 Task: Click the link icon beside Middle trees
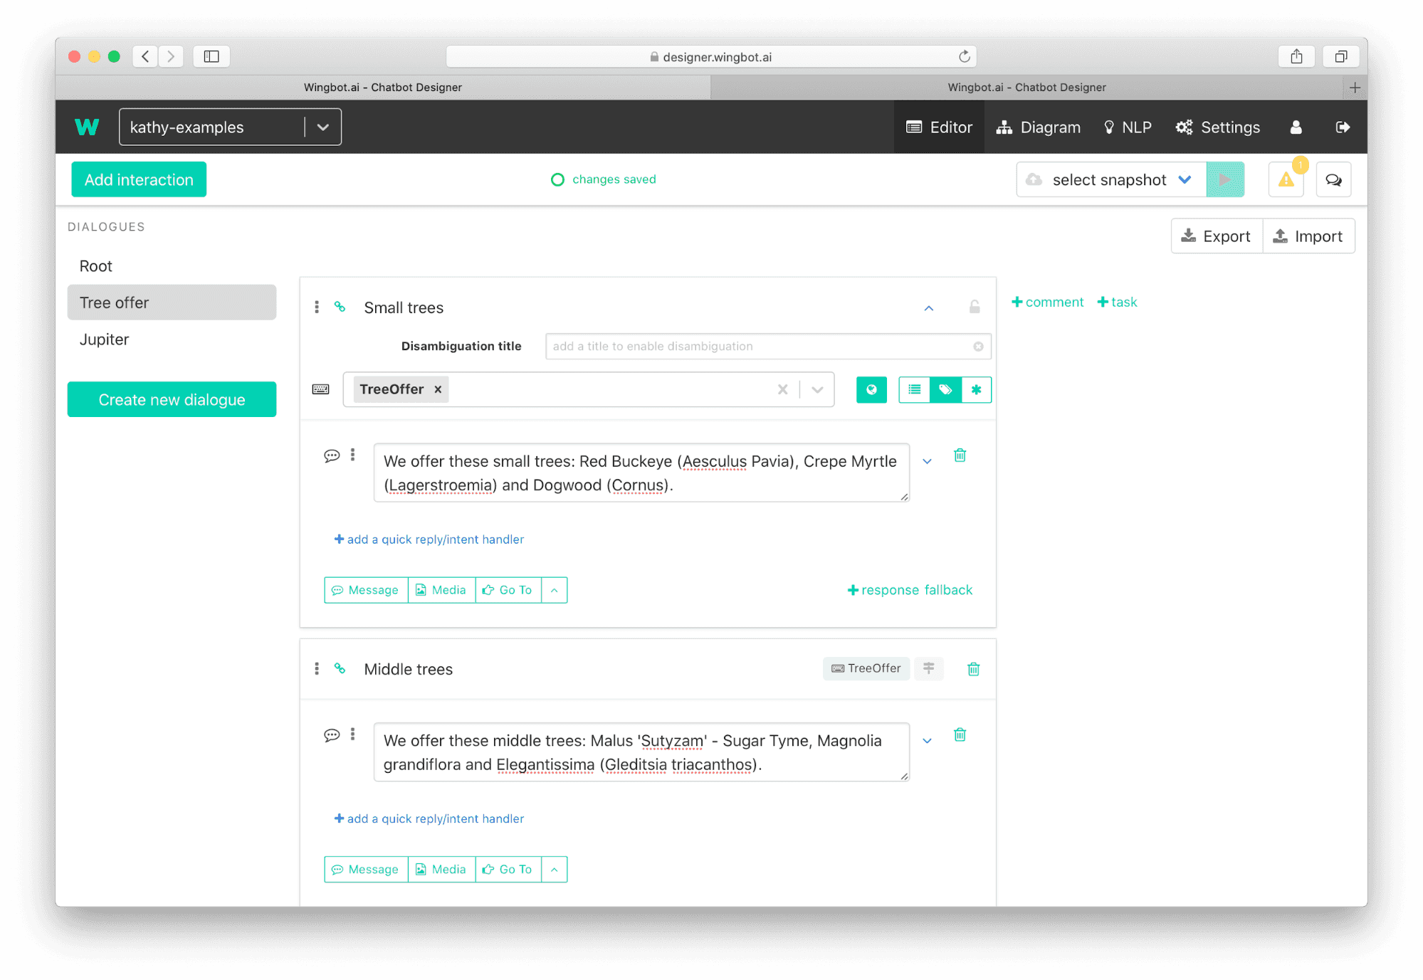coord(340,668)
